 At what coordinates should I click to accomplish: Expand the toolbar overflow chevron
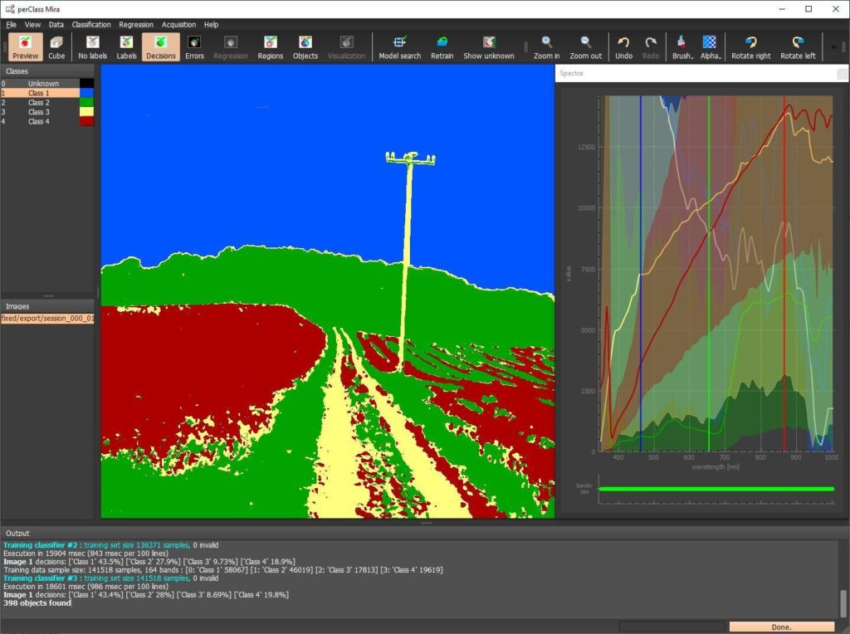pyautogui.click(x=833, y=46)
